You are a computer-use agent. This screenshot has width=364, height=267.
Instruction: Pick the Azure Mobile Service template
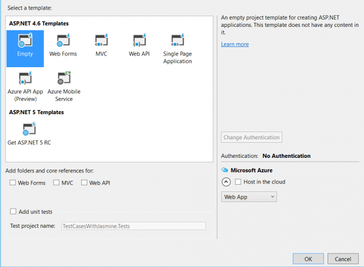click(64, 87)
